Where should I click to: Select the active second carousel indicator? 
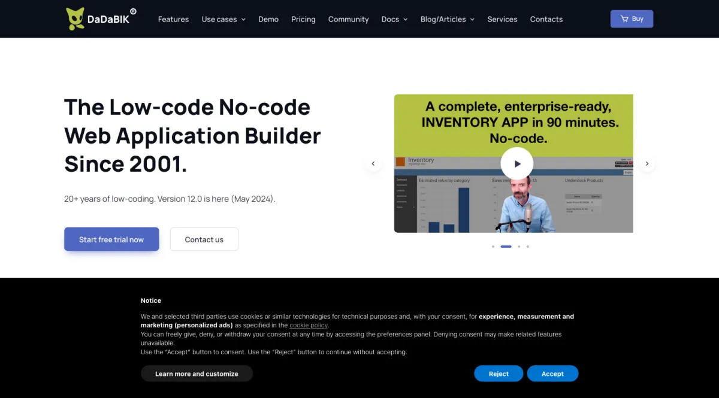pyautogui.click(x=506, y=247)
